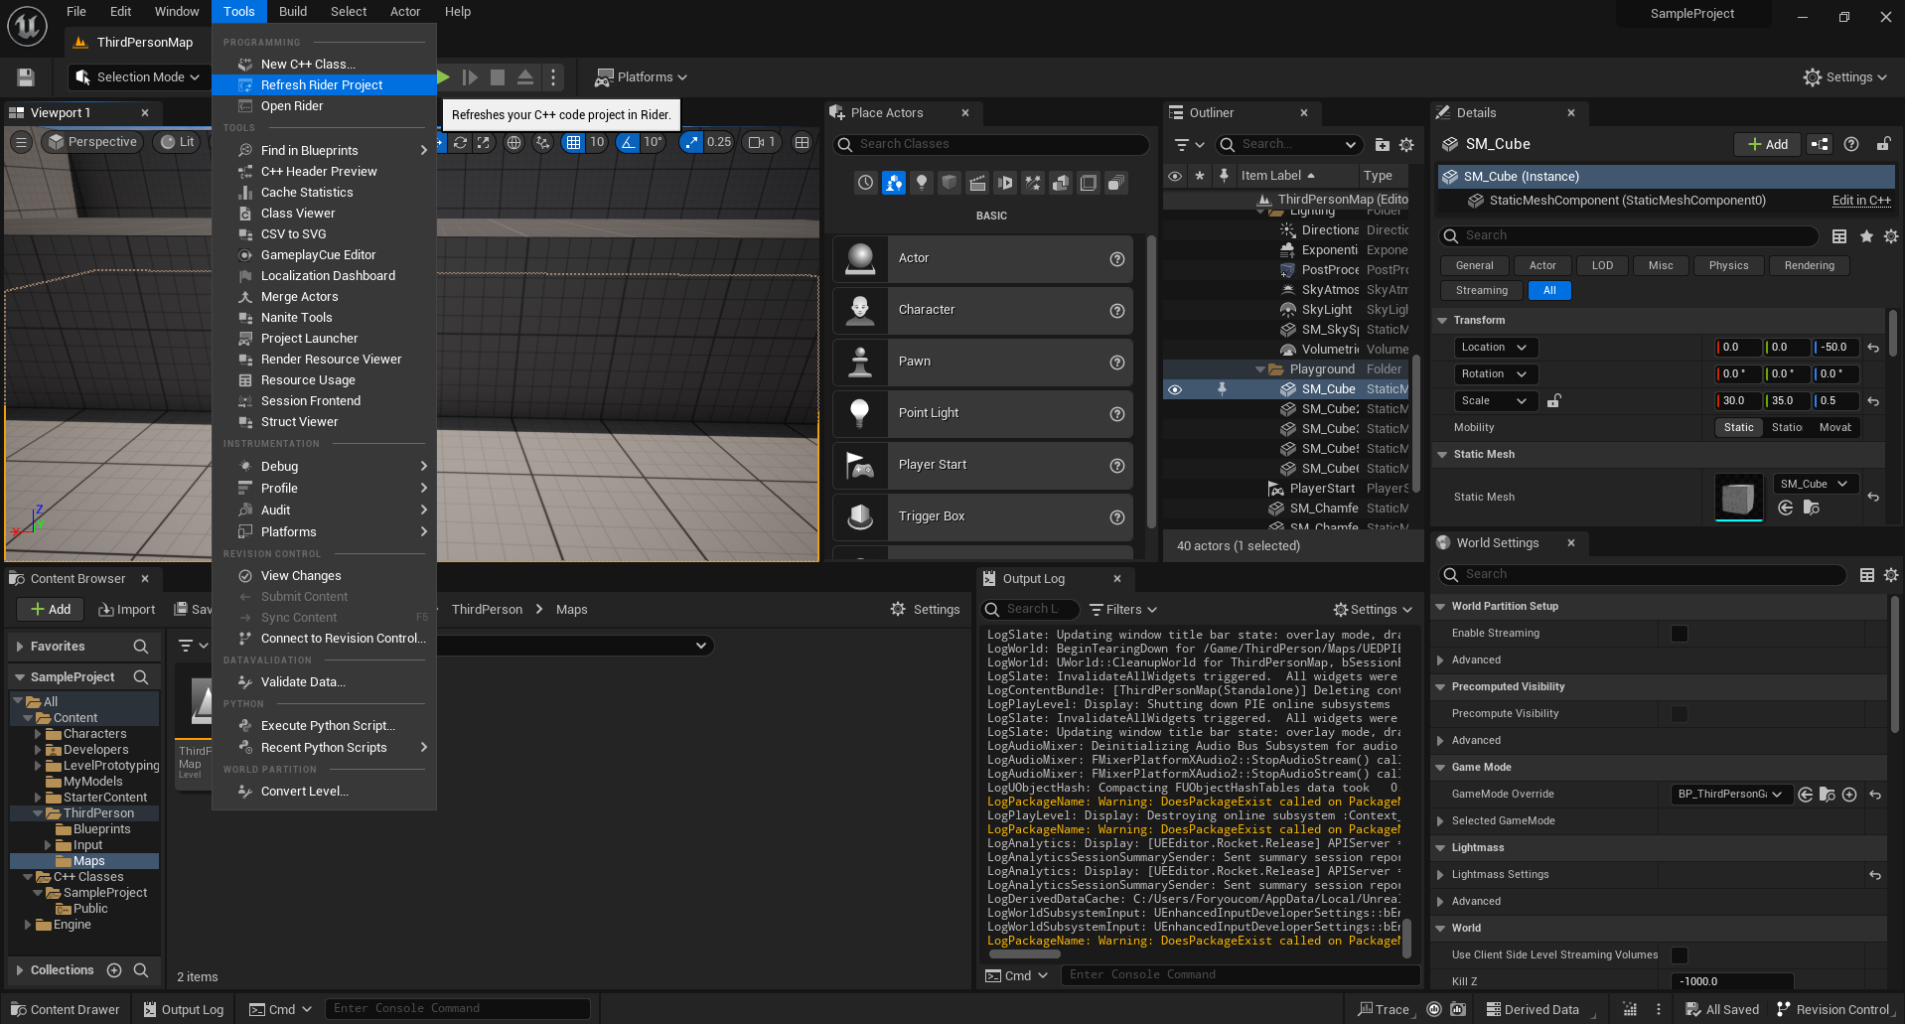The width and height of the screenshot is (1905, 1024).
Task: Select Cinematic clapboard category in Place Actors
Action: coord(977,183)
